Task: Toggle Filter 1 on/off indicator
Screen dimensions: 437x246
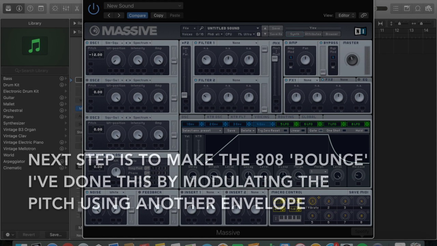Action: click(x=196, y=43)
